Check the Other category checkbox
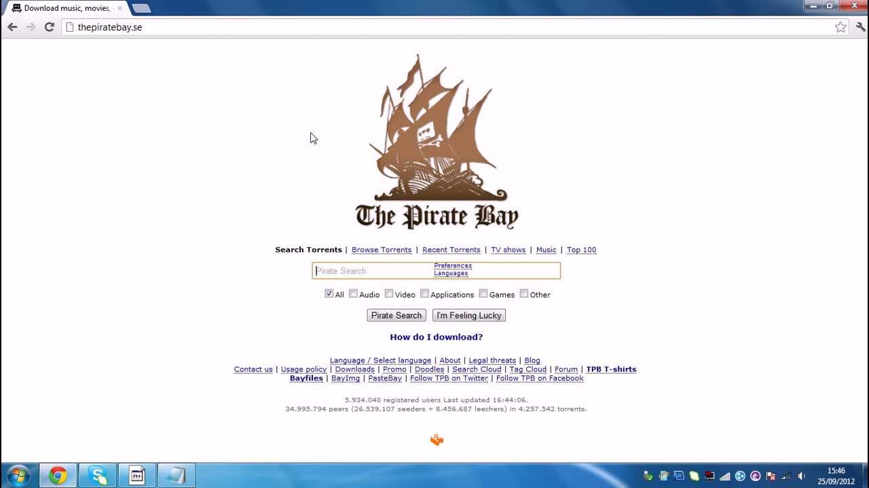Viewport: 869px width, 488px height. [x=524, y=293]
